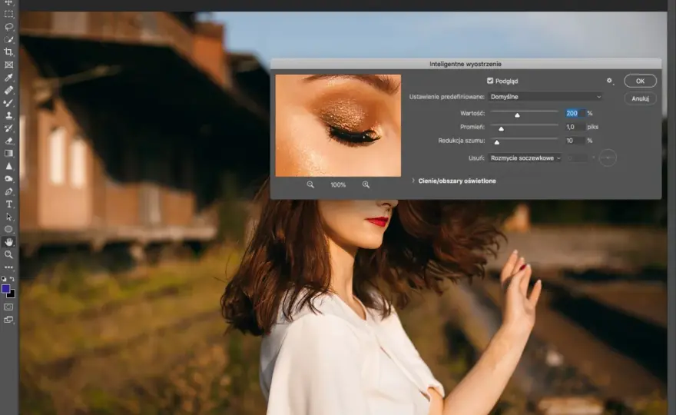The width and height of the screenshot is (676, 415).
Task: Zoom in on the sharpen preview
Action: pyautogui.click(x=366, y=184)
